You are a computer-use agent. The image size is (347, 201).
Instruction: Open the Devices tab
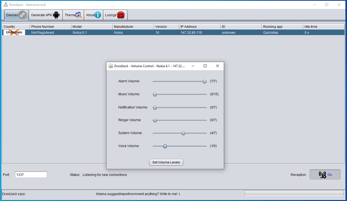pyautogui.click(x=16, y=15)
